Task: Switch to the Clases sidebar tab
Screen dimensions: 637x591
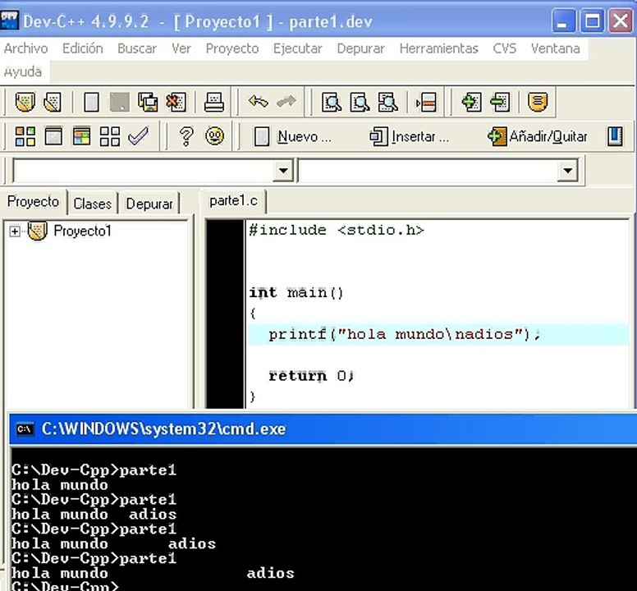Action: click(92, 203)
